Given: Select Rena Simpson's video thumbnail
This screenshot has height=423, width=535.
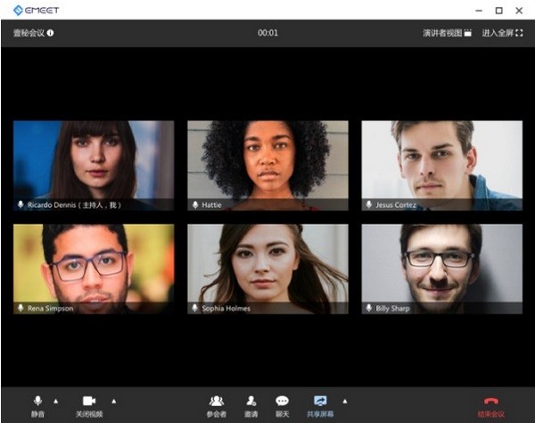Looking at the screenshot, I should pyautogui.click(x=94, y=262).
